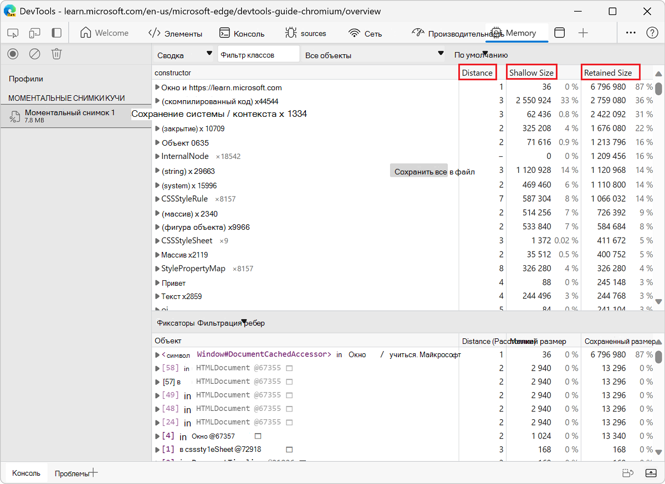Expand the CSSStyleRule constructor row
Image resolution: width=665 pixels, height=484 pixels.
pyautogui.click(x=157, y=199)
